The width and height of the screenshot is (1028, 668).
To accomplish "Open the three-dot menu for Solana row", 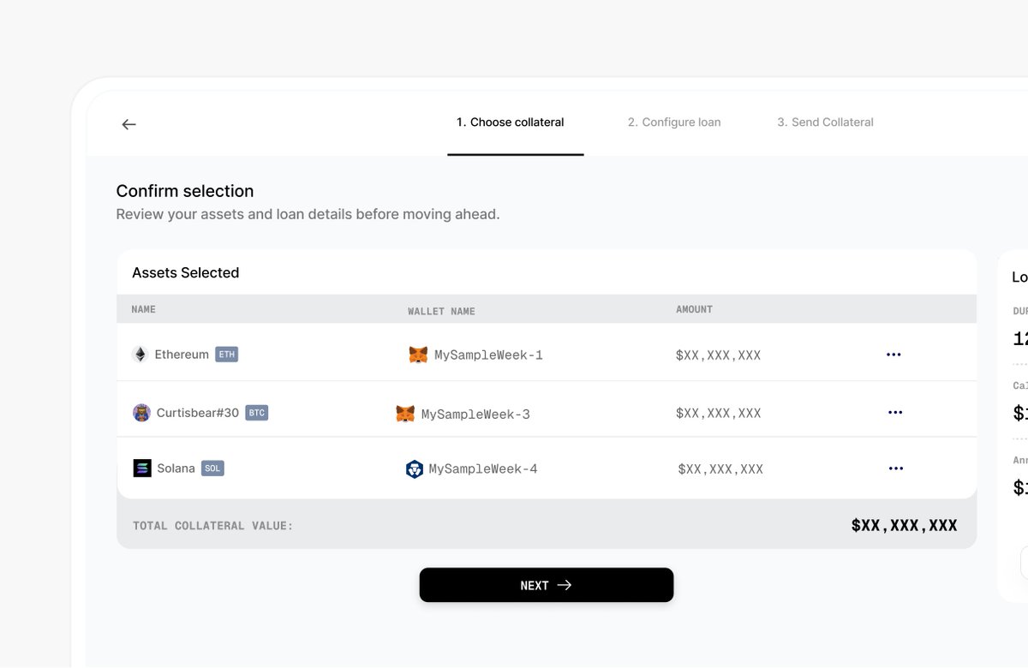I will (x=896, y=468).
